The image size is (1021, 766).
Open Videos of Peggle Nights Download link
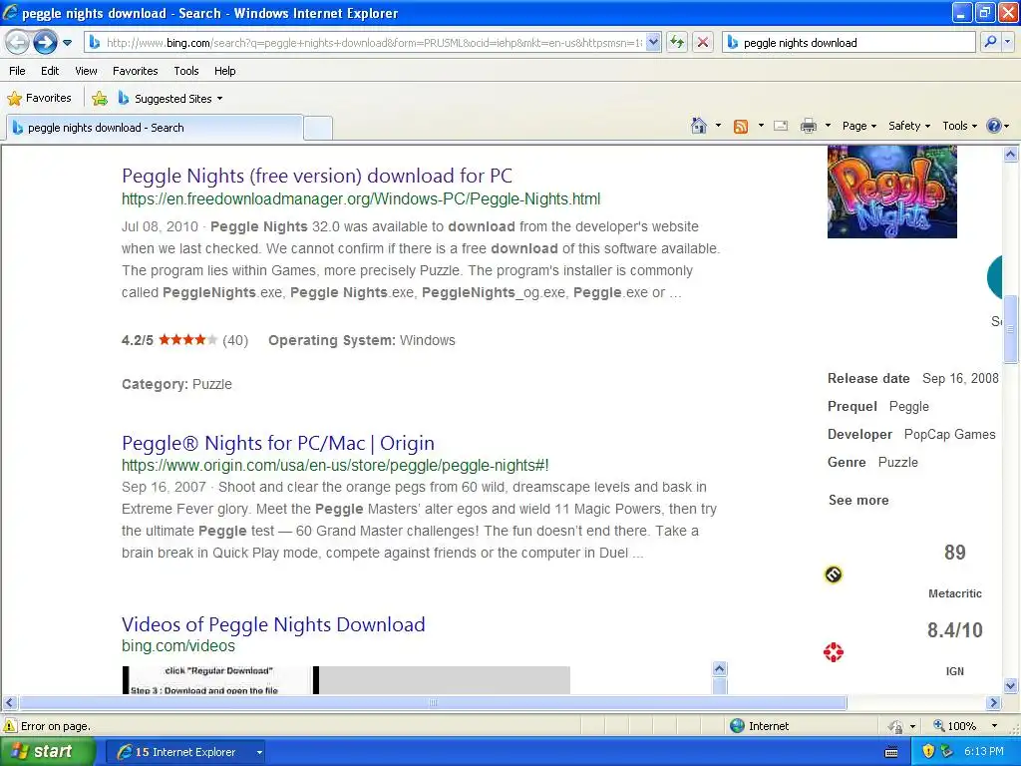273,624
